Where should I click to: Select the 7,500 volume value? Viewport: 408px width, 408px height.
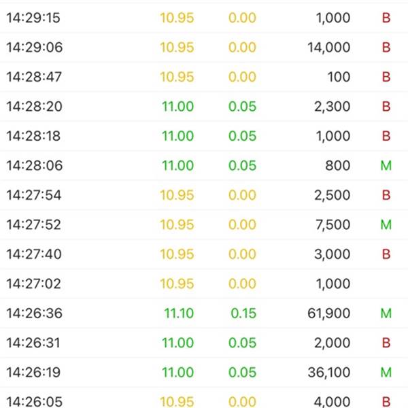[333, 224]
